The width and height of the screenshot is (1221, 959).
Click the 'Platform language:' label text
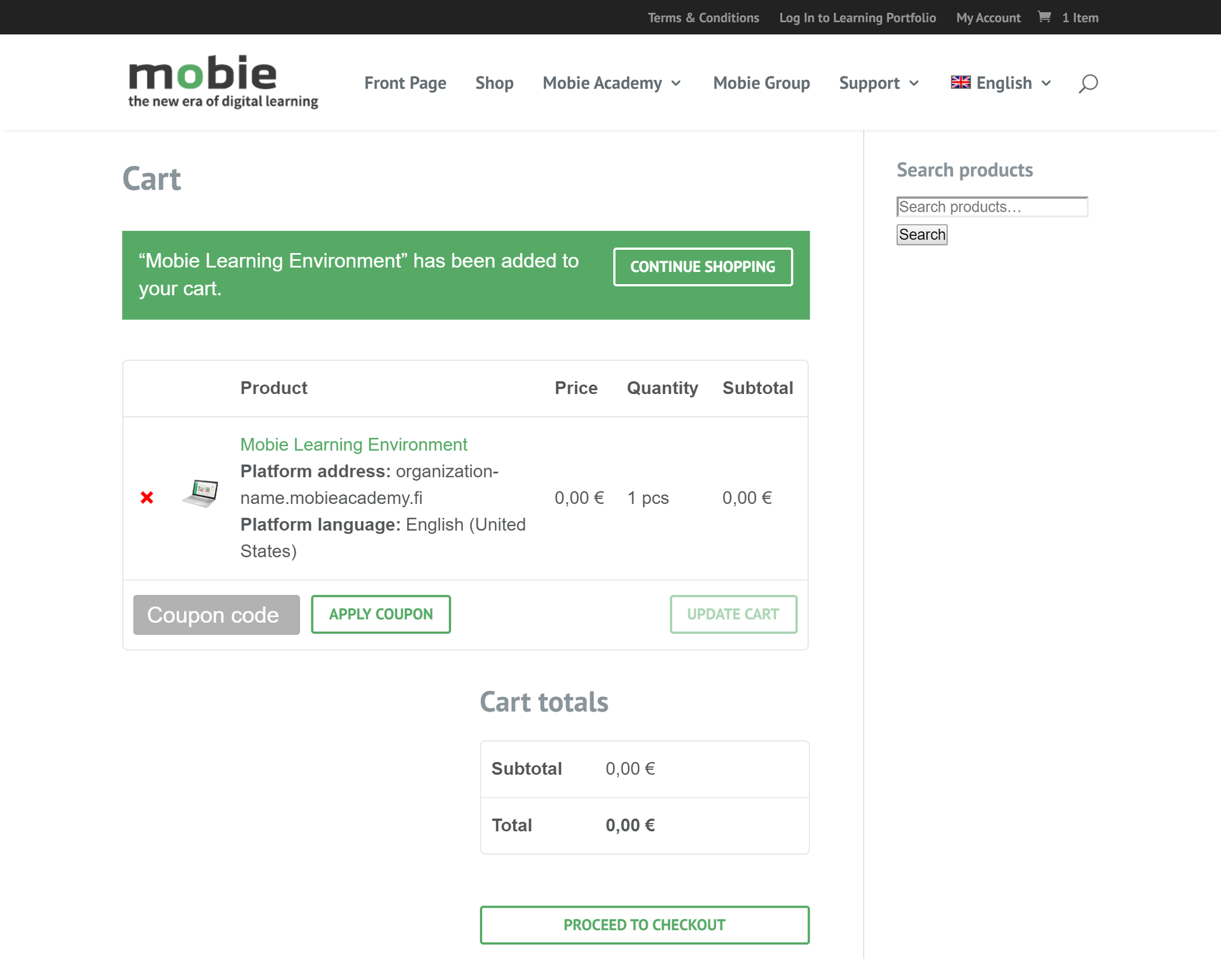tap(321, 525)
